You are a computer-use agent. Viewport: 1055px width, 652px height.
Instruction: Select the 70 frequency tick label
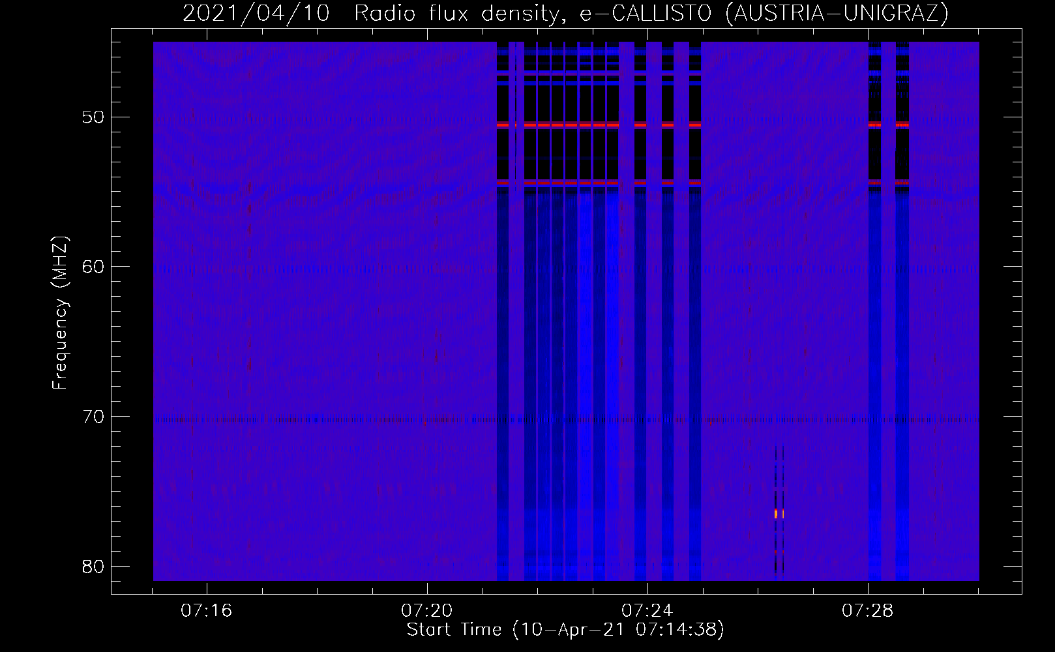tap(93, 416)
